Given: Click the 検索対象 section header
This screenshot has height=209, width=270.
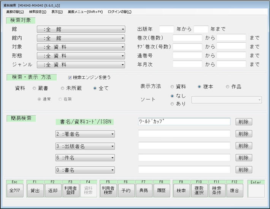Looking at the screenshot, I should click(21, 20).
